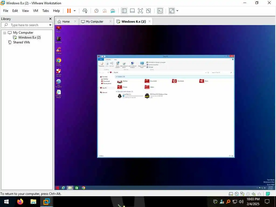Click the Full Screen mode toolbar icon
Image resolution: width=276 pixels, height=207 pixels.
coord(140,11)
